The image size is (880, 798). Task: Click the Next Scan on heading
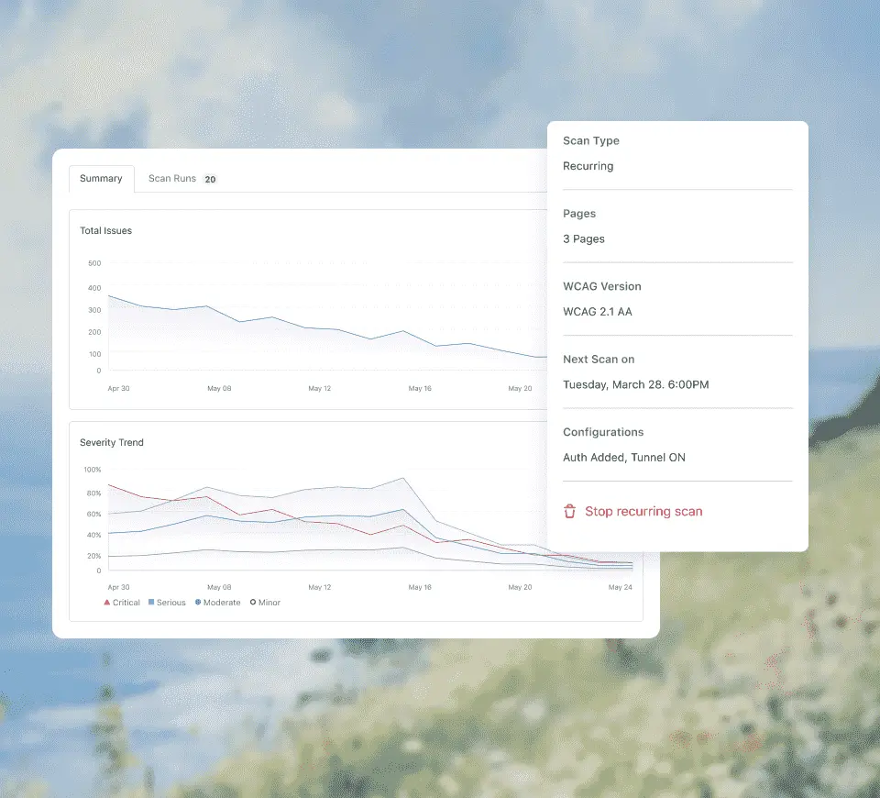pyautogui.click(x=599, y=360)
